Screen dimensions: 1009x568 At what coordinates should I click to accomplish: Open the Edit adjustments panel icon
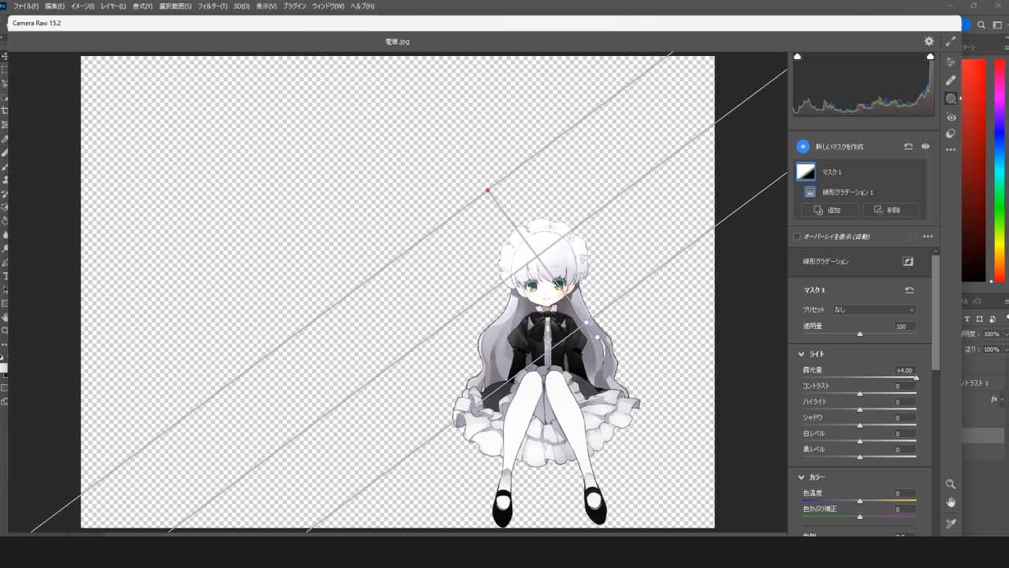click(951, 62)
